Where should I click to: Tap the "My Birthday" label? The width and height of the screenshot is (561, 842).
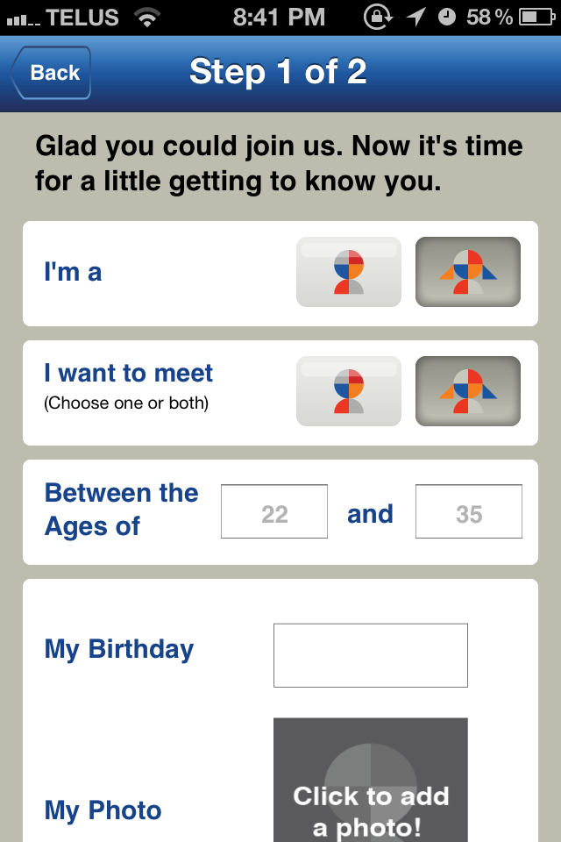point(119,649)
